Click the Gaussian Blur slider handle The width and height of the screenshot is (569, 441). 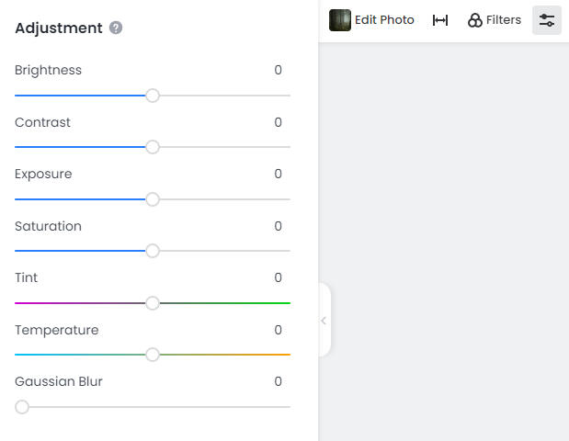pos(22,407)
